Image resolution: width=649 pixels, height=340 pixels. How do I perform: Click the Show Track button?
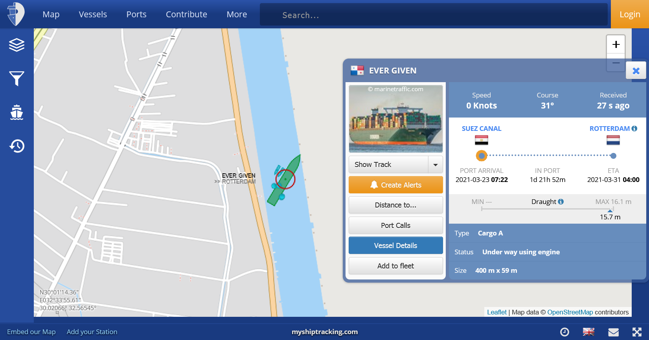point(388,165)
